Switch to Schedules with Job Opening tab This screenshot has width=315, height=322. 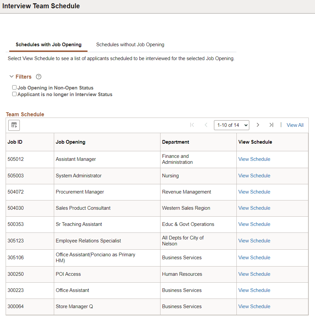coord(49,45)
